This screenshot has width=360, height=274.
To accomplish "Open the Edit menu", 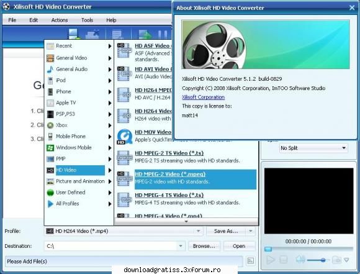I will [x=34, y=21].
